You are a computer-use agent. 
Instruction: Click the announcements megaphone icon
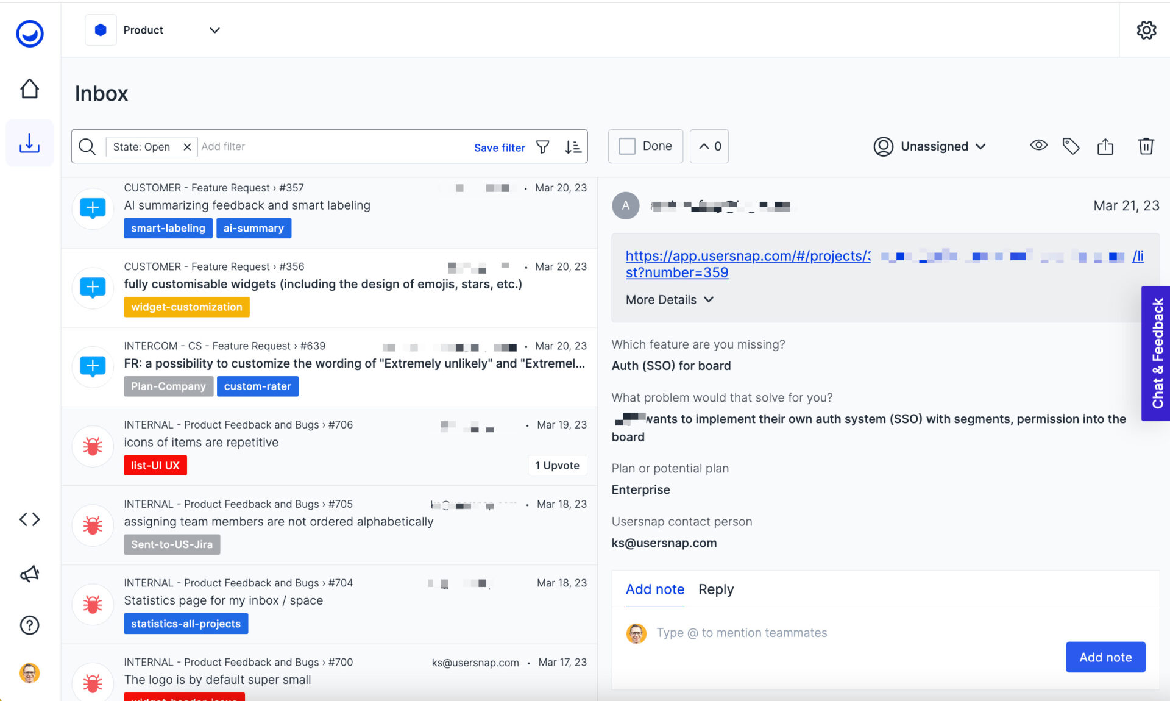[29, 573]
